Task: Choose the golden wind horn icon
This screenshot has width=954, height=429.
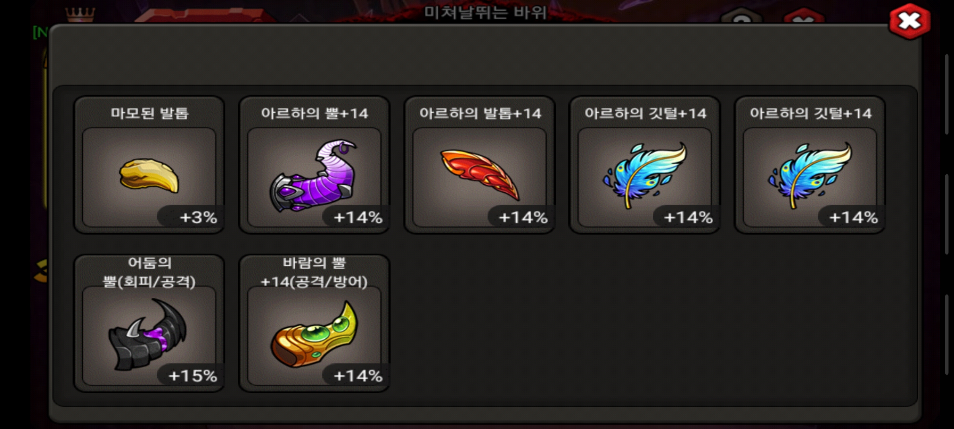Action: (314, 334)
